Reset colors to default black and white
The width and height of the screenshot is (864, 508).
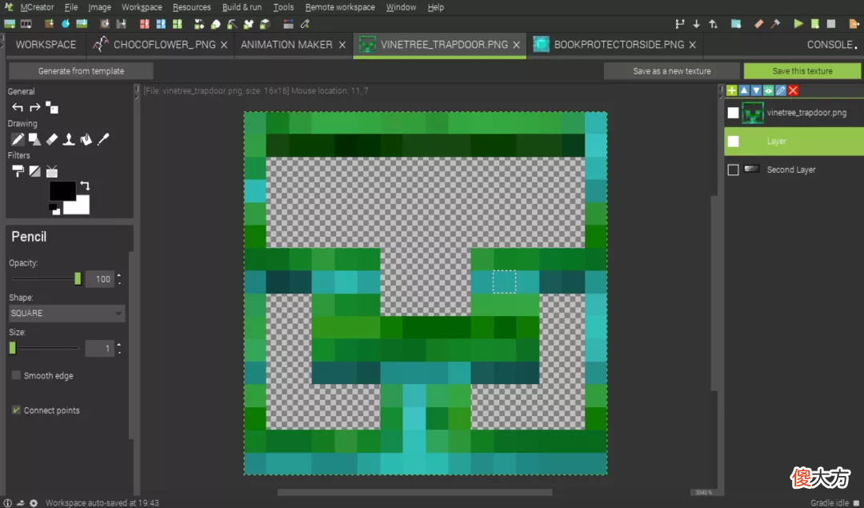[54, 209]
